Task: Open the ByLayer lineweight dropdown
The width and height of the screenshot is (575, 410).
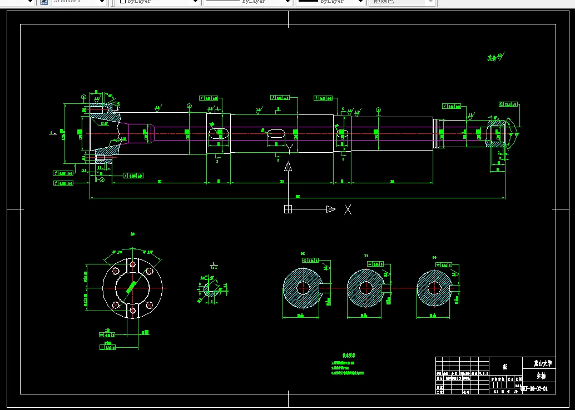Action: [330, 2]
